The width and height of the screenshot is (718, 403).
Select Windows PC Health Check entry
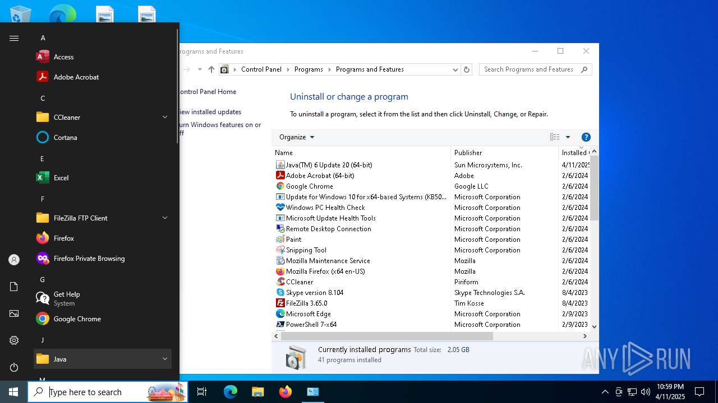tap(325, 208)
